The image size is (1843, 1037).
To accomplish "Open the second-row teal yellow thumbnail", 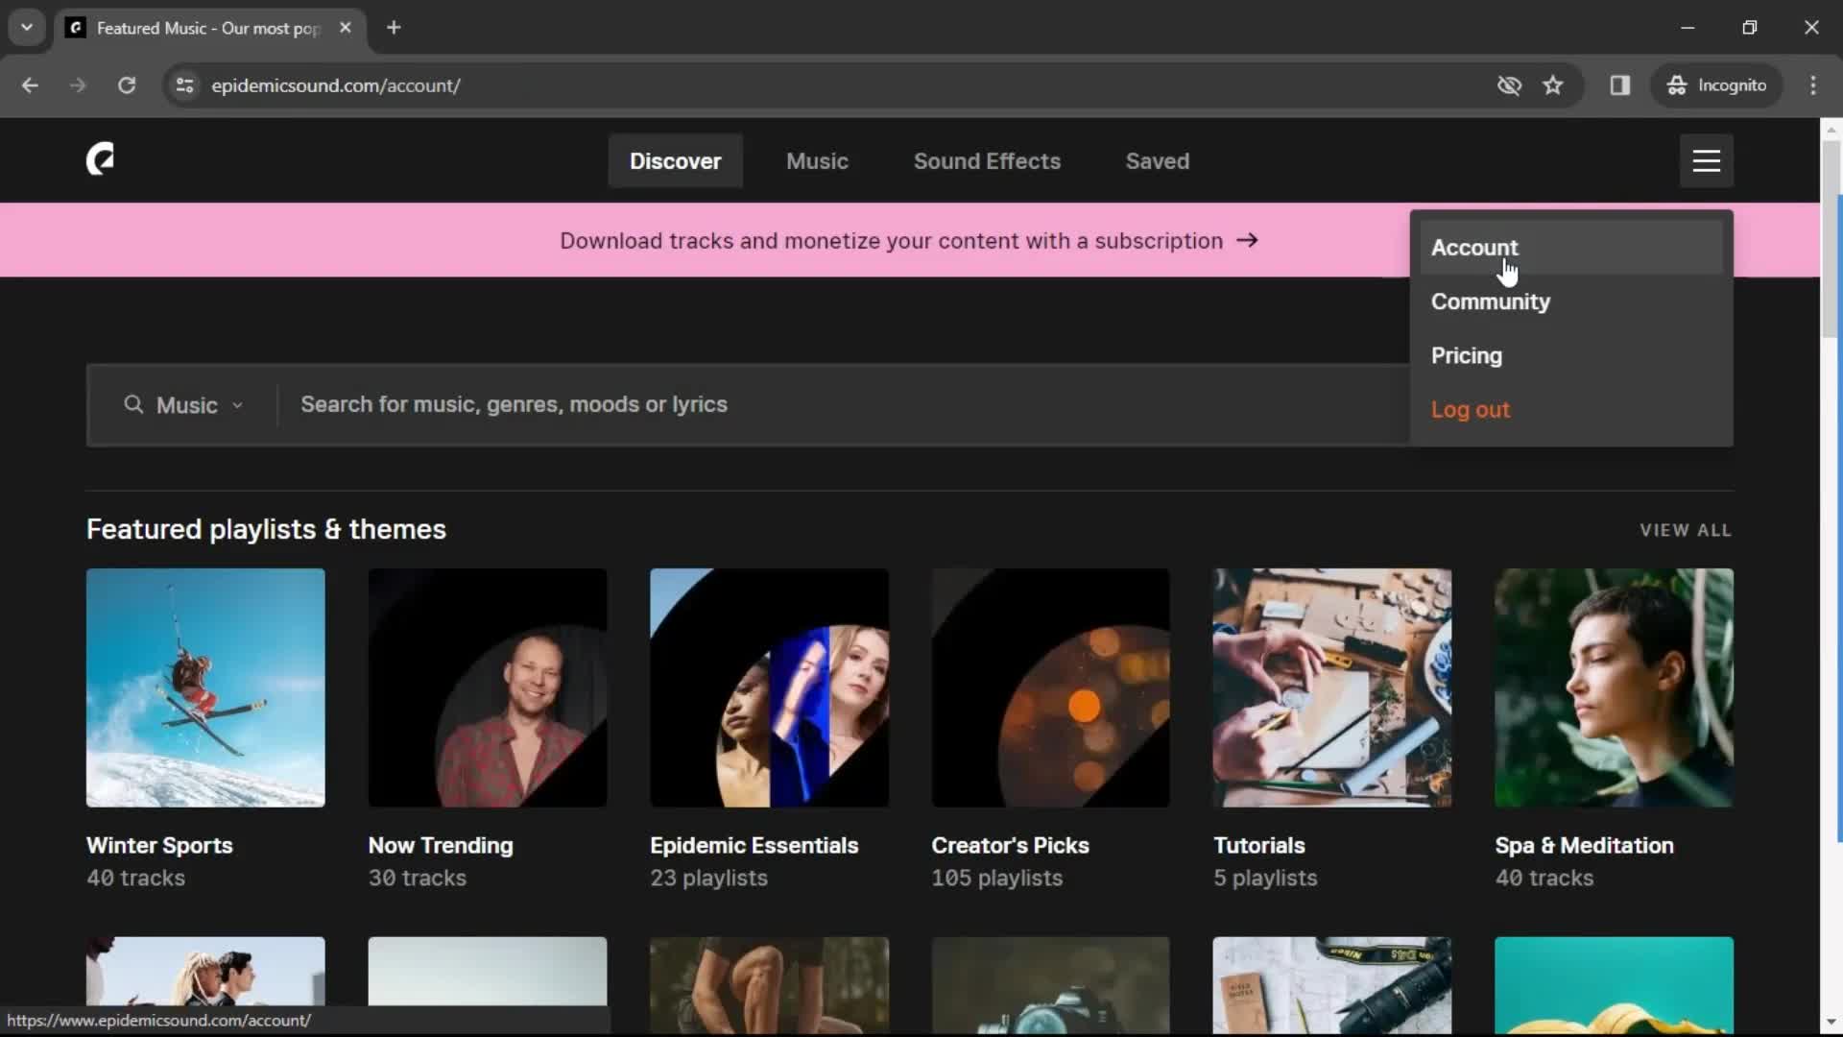I will coord(1615,985).
